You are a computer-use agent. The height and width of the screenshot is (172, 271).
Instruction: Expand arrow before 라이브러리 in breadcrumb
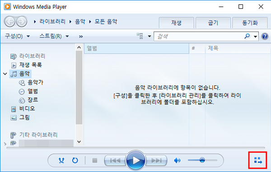35,22
